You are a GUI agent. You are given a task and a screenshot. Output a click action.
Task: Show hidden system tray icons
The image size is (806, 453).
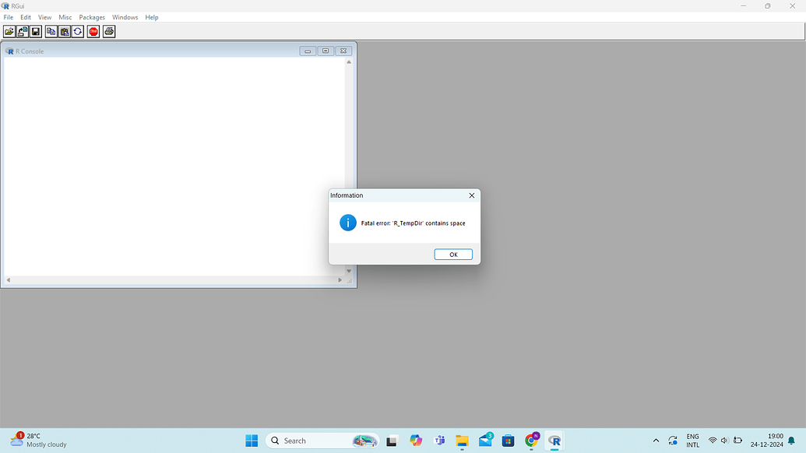point(656,441)
